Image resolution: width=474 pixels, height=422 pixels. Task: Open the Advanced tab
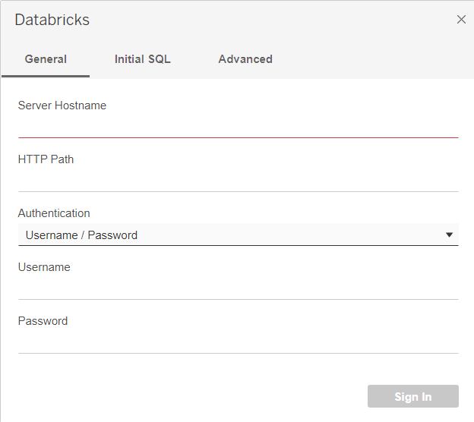[x=245, y=59]
